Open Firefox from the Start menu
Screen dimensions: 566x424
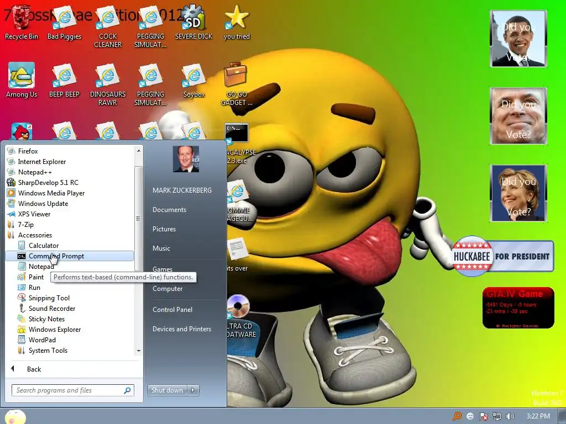click(x=28, y=151)
